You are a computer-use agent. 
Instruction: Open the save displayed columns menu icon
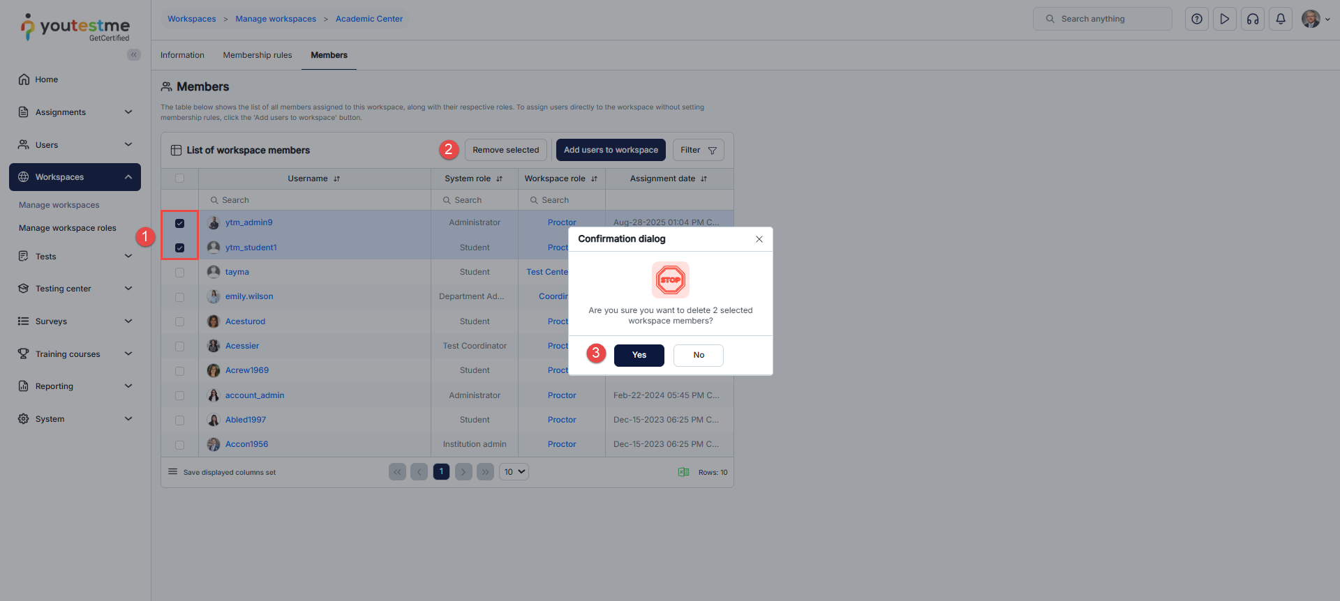tap(173, 472)
